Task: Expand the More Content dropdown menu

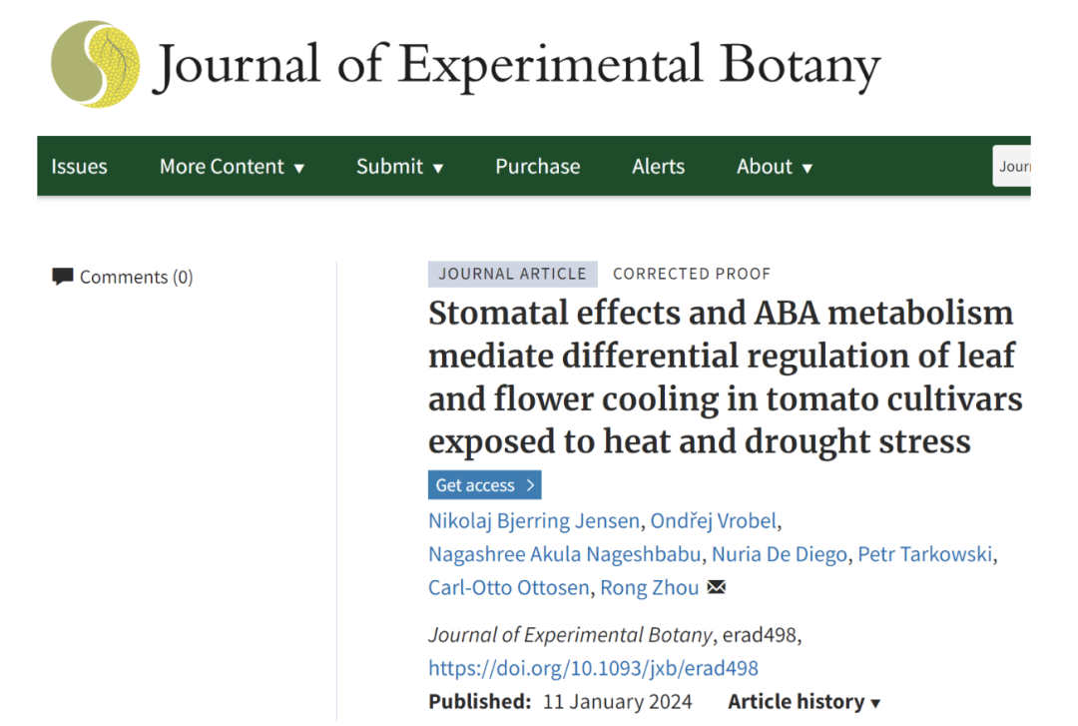Action: coord(232,167)
